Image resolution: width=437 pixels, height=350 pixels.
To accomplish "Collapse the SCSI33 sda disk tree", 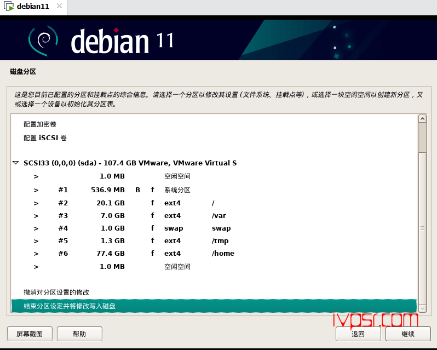I will tap(15, 163).
